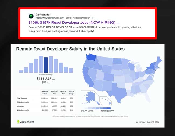The width and height of the screenshot is (175, 136).
Task: Click the '$10,833' monthly pay cell
Action: (x=54, y=102)
